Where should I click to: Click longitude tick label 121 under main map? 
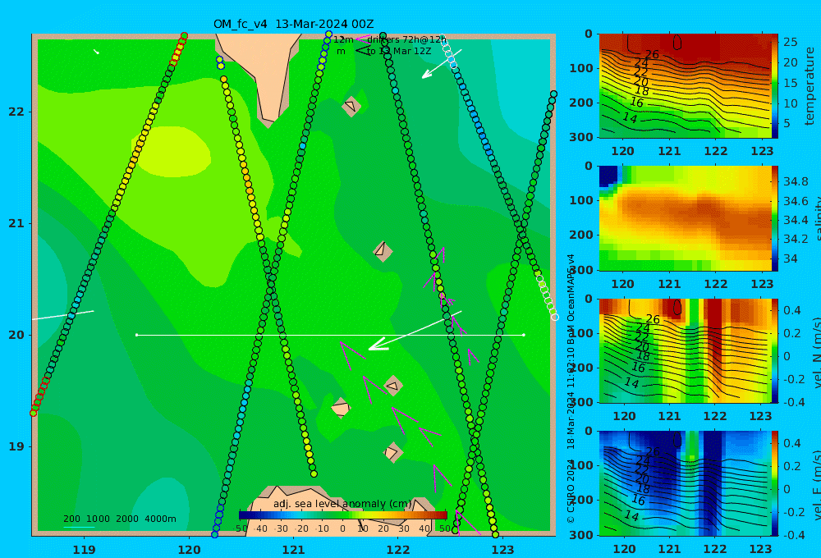pos(293,550)
